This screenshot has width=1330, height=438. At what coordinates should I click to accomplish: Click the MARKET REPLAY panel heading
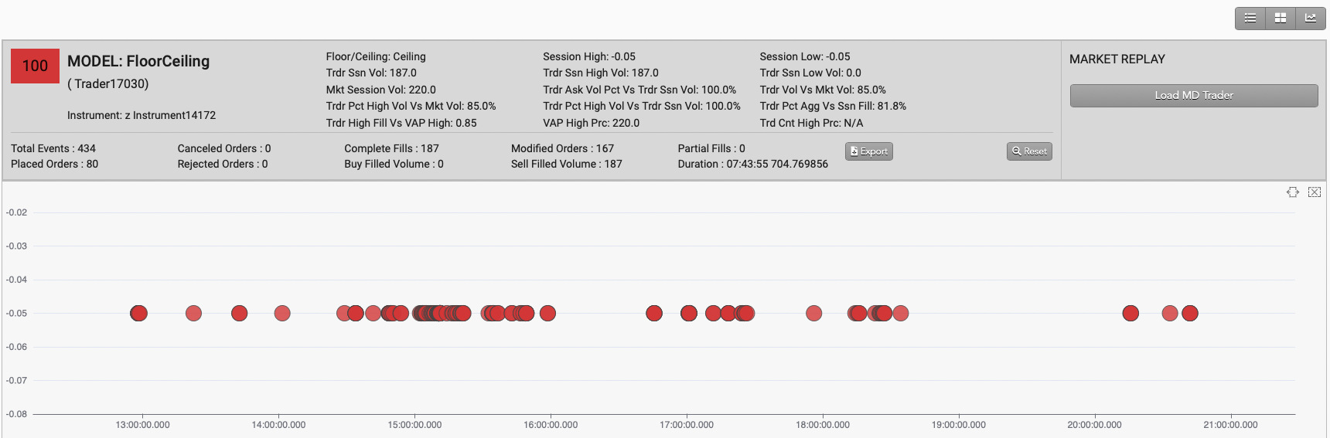coord(1117,59)
